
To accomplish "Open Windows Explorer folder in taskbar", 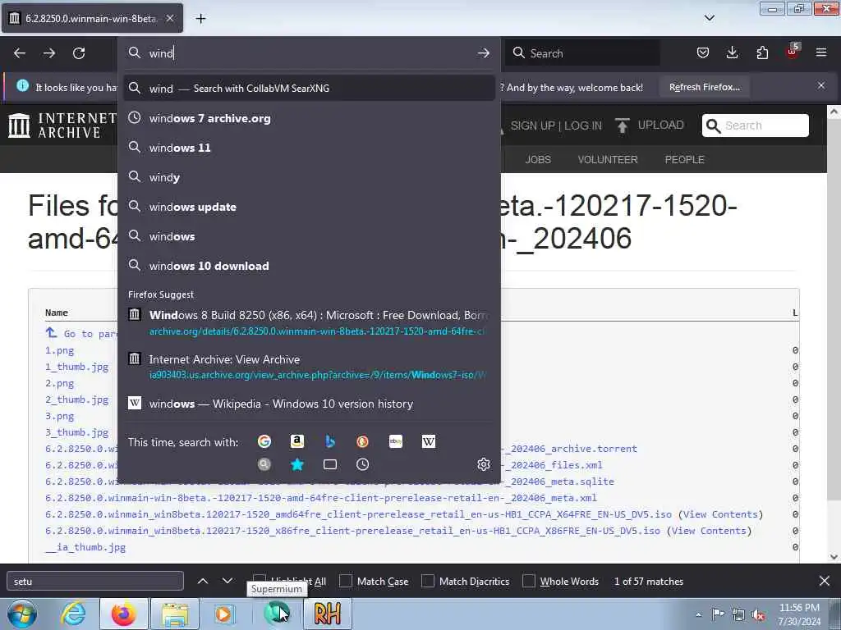I will tap(175, 614).
